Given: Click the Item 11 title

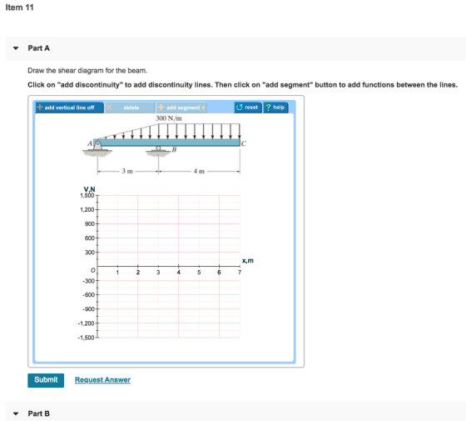Looking at the screenshot, I should 20,8.
